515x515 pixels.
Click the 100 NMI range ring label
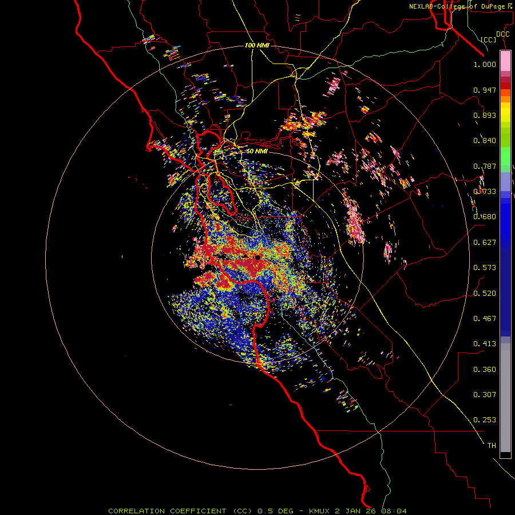257,45
